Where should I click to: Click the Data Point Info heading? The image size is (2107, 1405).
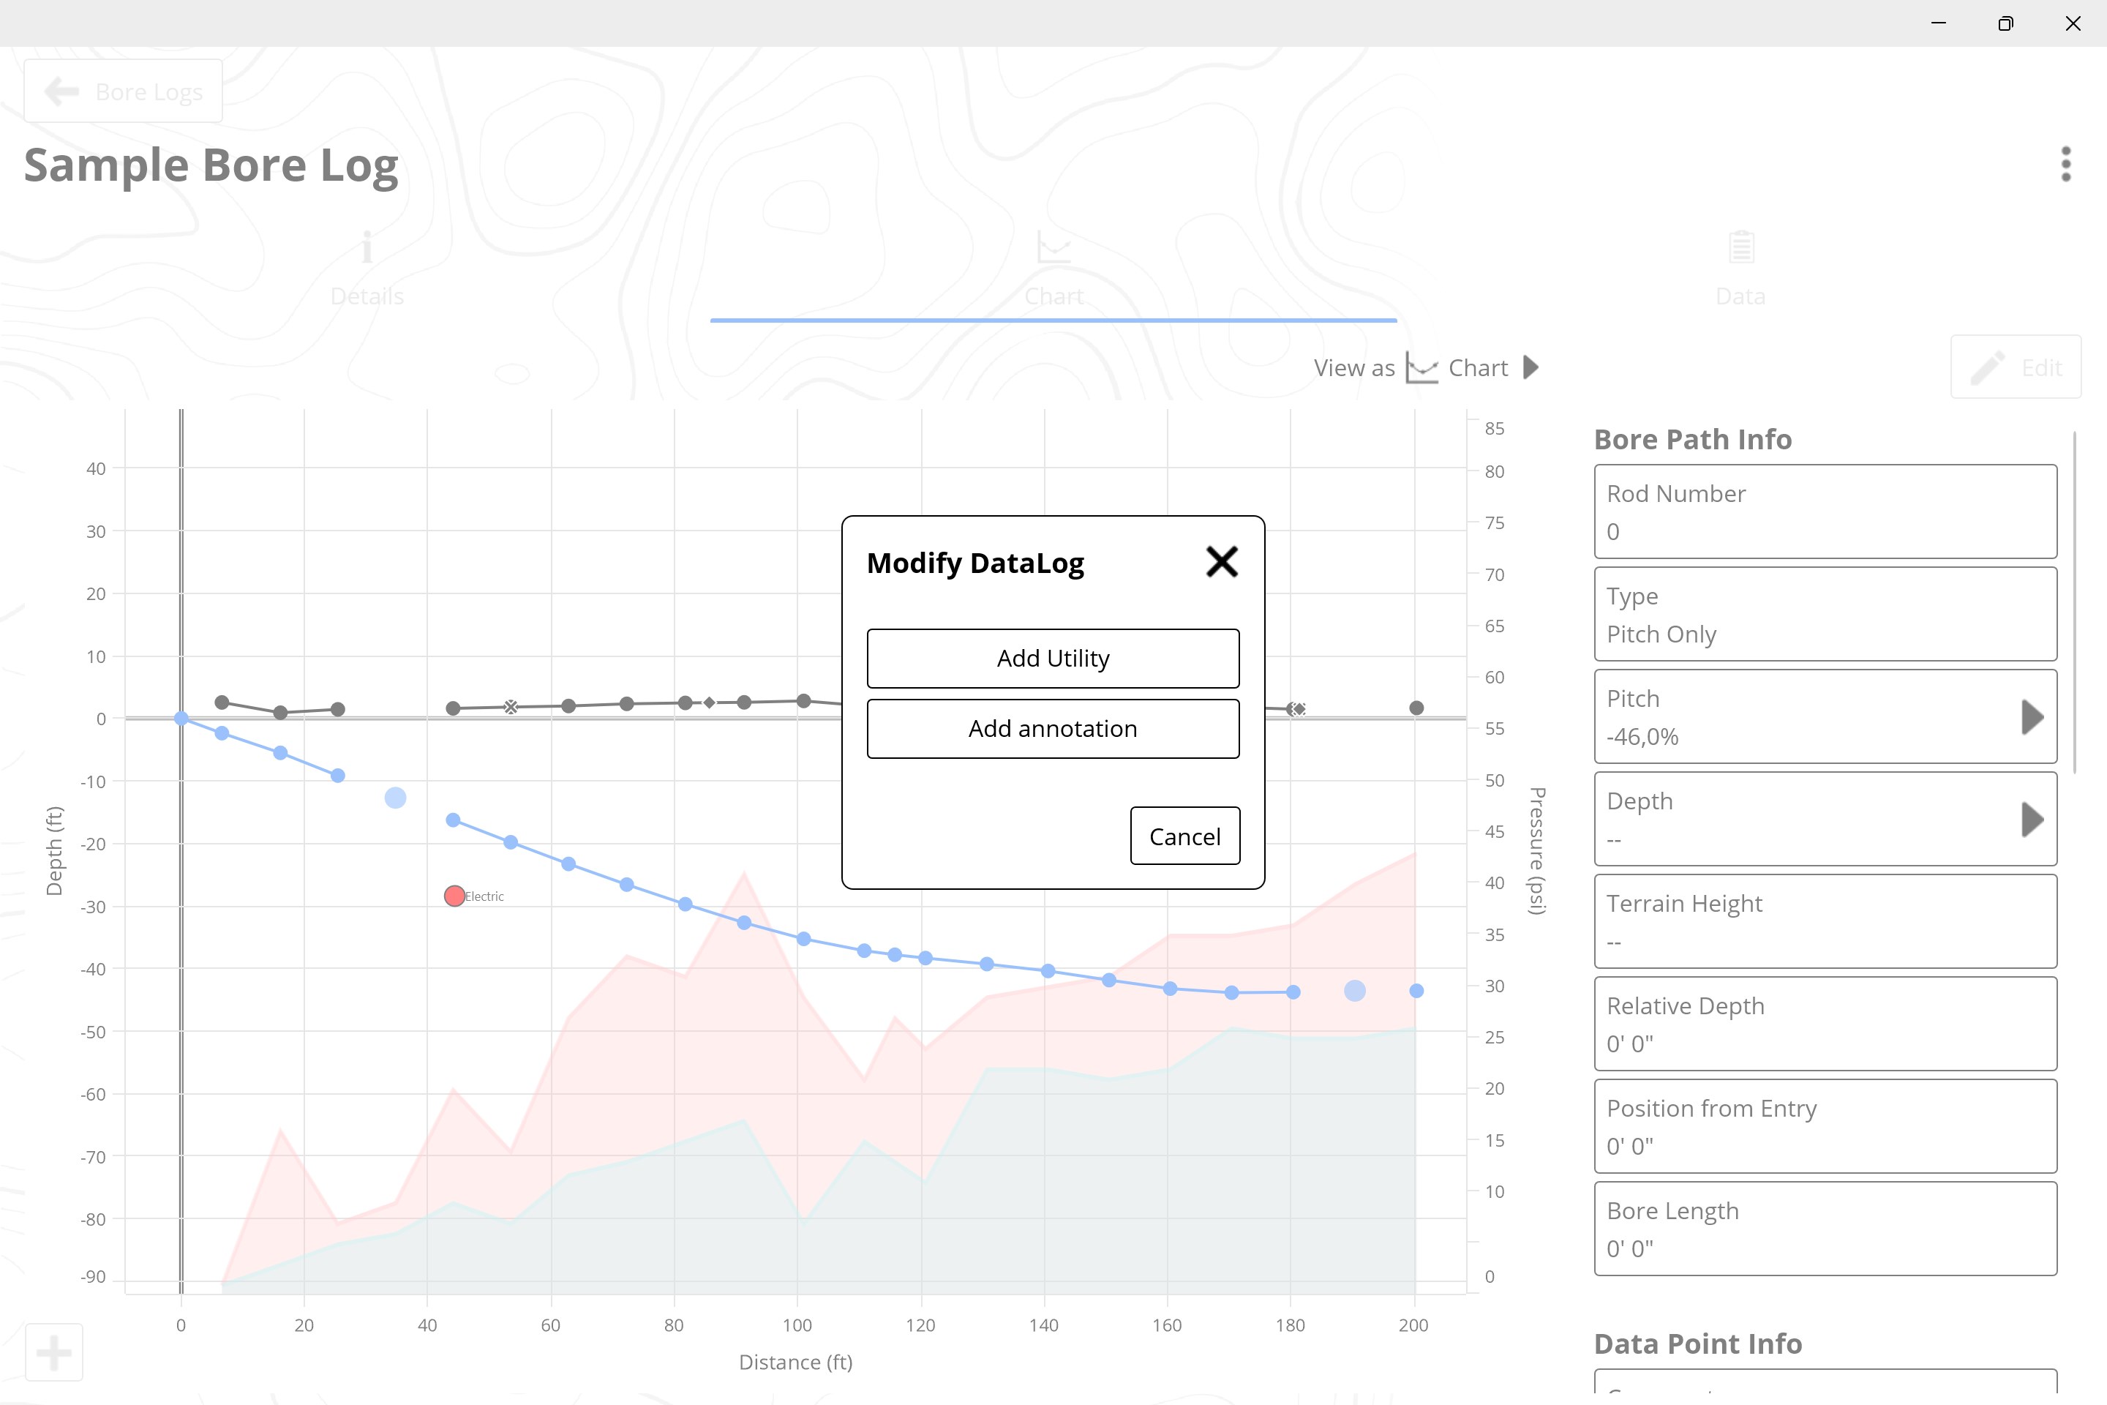point(1697,1344)
